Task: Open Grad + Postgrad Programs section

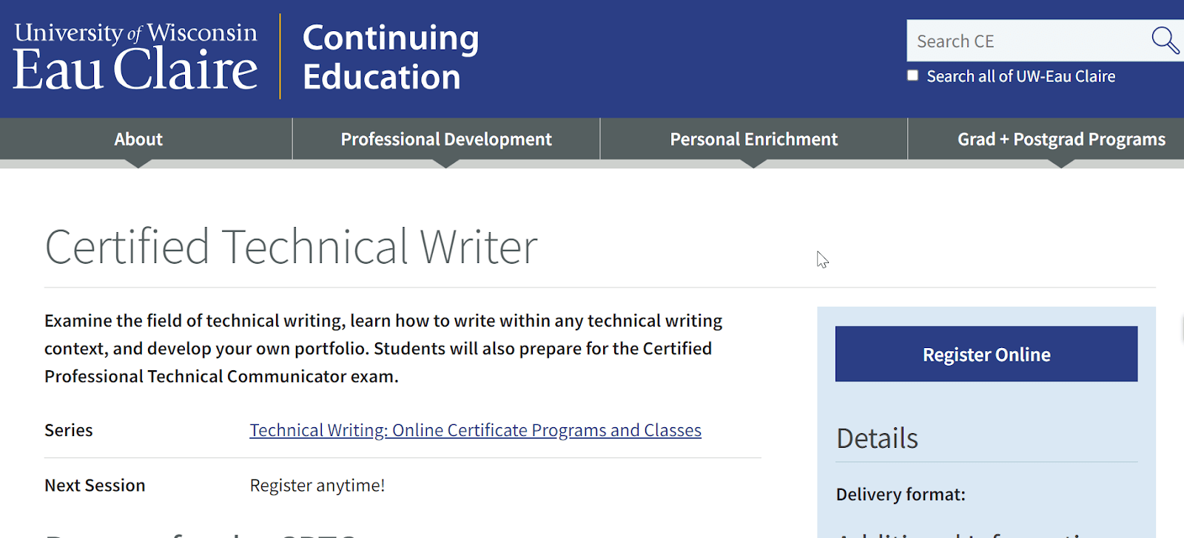Action: pyautogui.click(x=1061, y=139)
